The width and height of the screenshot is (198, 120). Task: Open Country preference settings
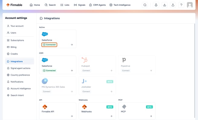(19, 75)
